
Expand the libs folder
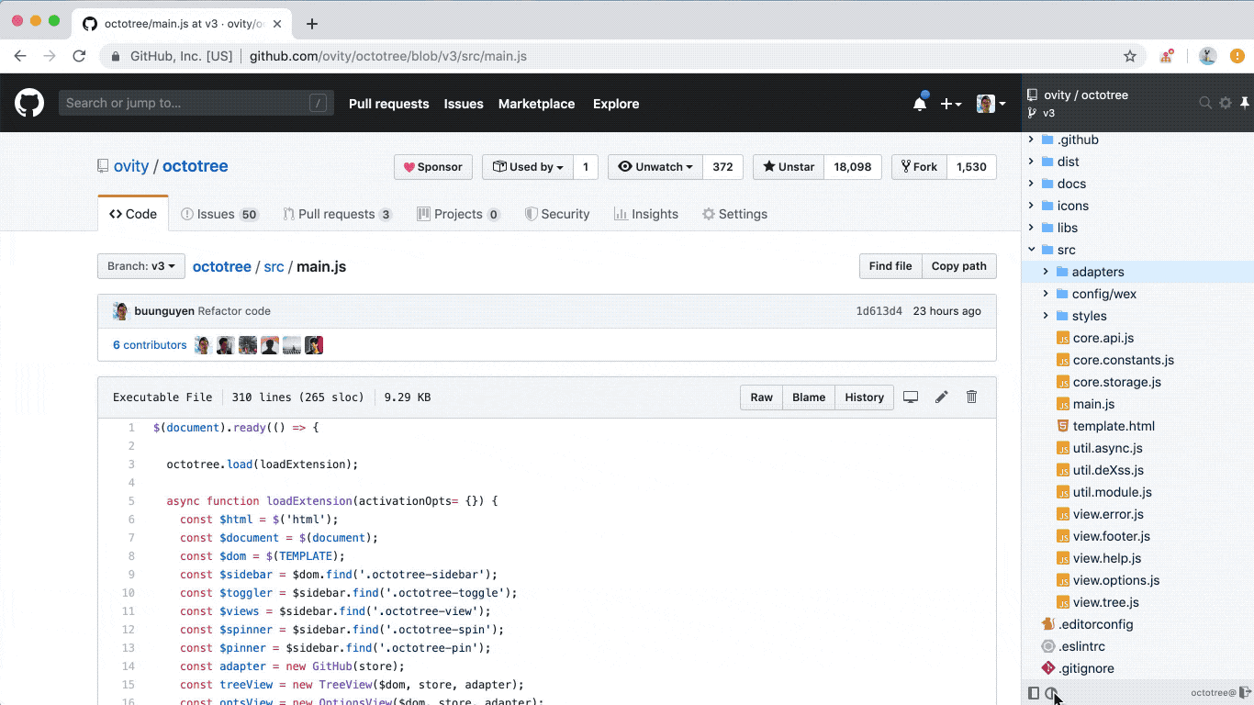[1032, 228]
